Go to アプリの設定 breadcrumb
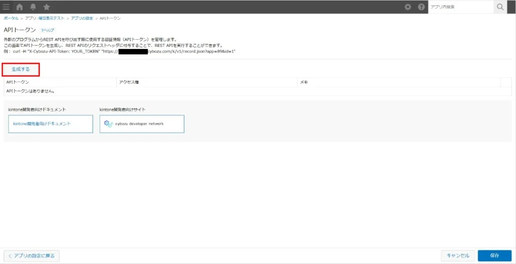 click(x=82, y=18)
